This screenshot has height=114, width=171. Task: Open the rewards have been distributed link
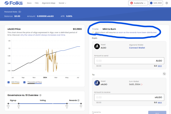(x=136, y=32)
